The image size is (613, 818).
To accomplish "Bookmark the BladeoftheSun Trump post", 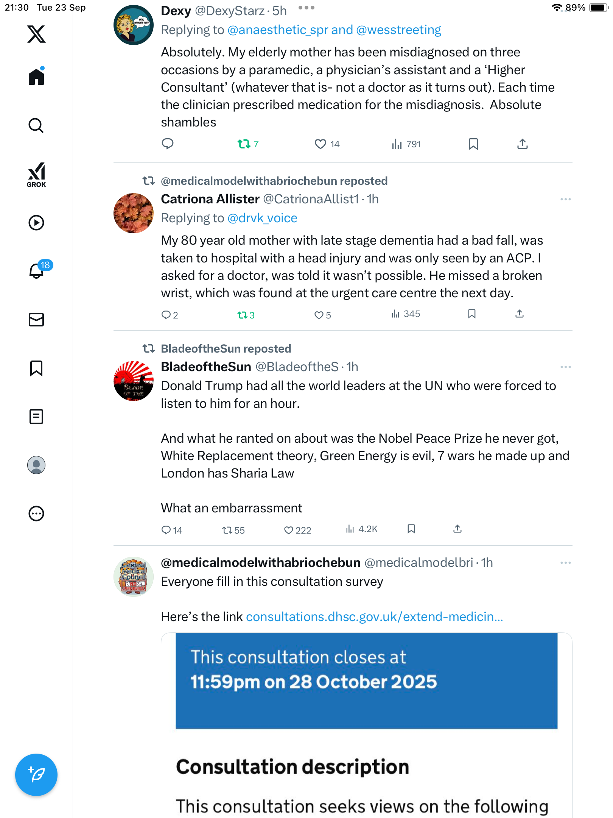I will pyautogui.click(x=411, y=529).
